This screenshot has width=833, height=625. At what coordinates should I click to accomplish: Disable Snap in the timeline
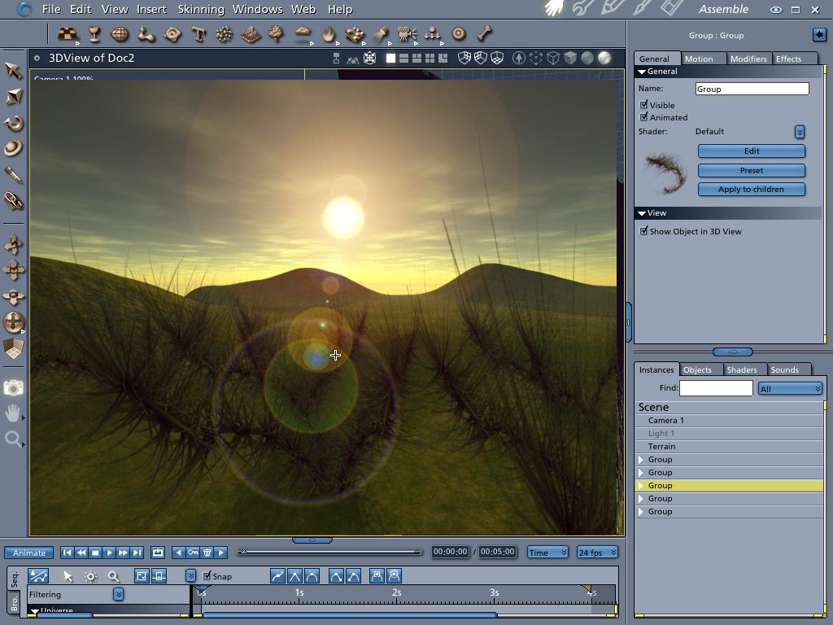[x=207, y=576]
